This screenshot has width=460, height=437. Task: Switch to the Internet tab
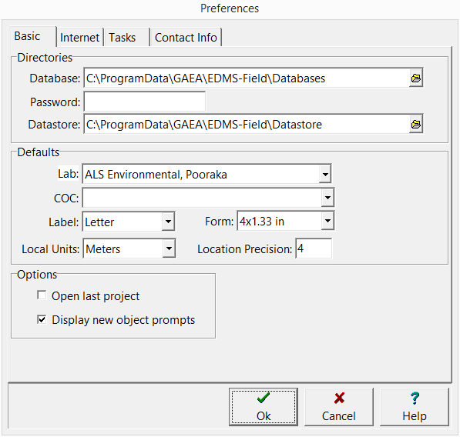(x=79, y=38)
